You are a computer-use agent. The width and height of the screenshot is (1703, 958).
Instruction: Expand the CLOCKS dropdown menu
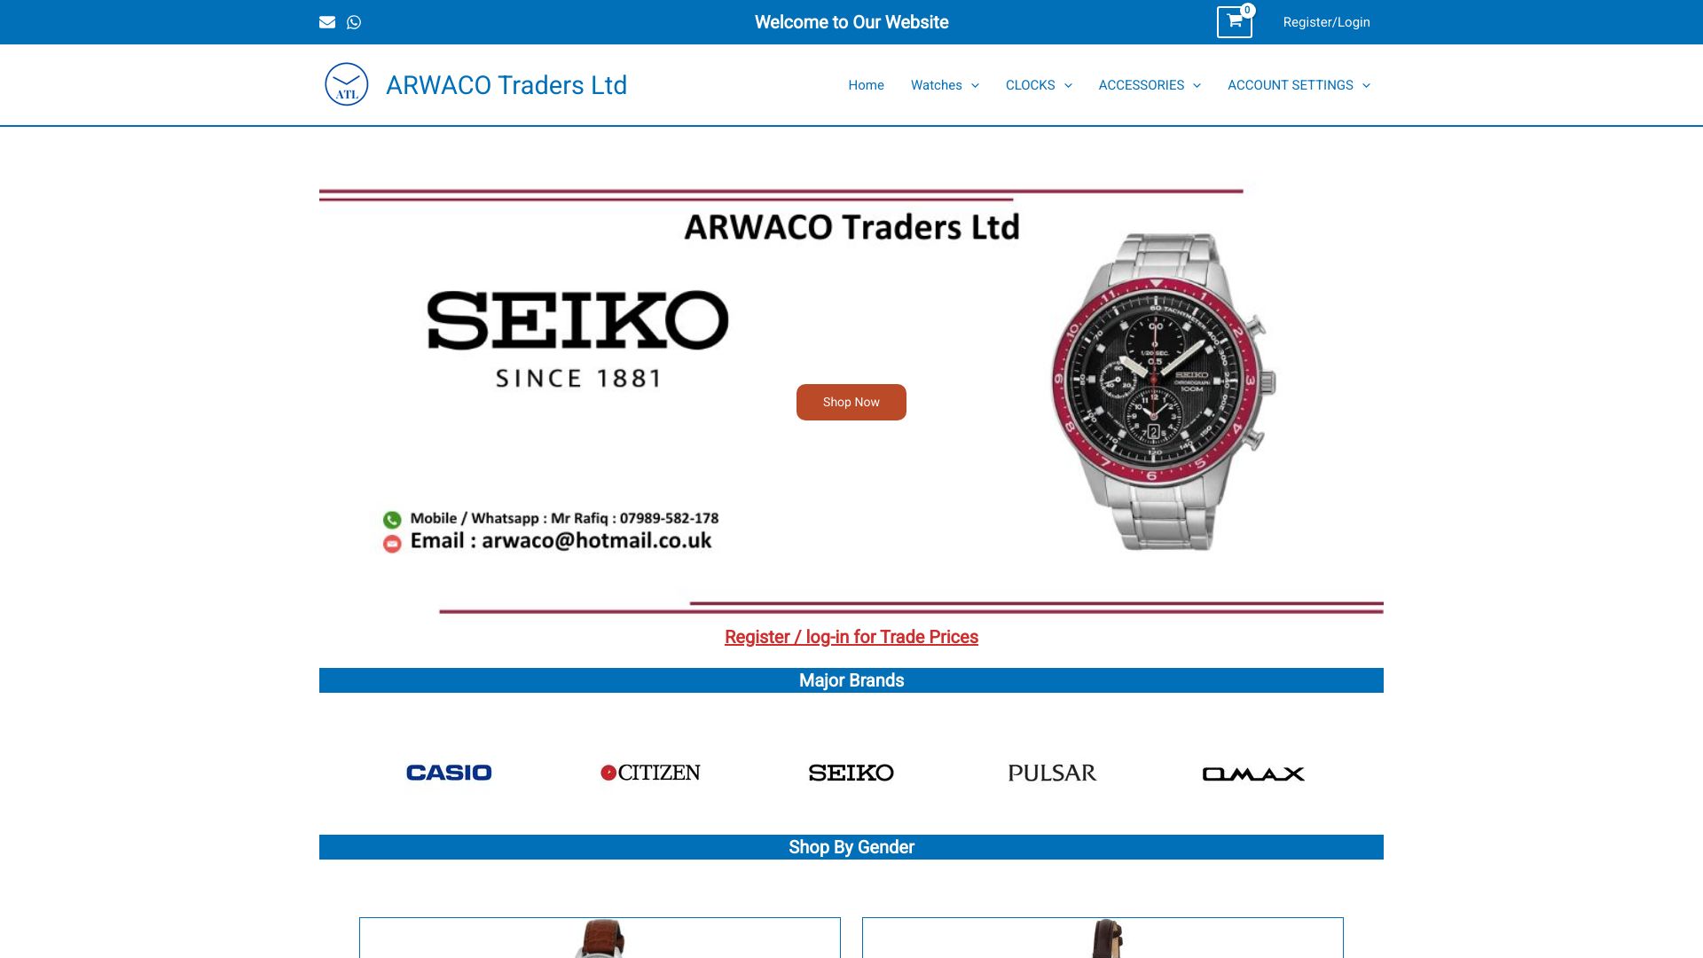point(1039,85)
